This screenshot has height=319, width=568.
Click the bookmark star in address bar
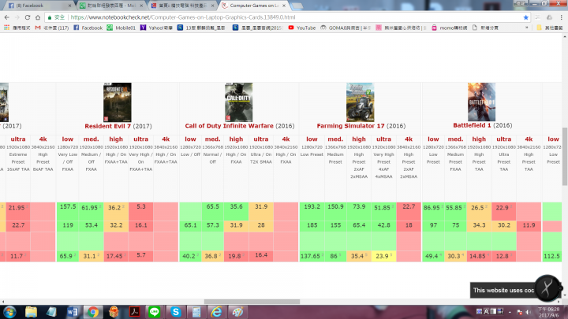pos(525,17)
